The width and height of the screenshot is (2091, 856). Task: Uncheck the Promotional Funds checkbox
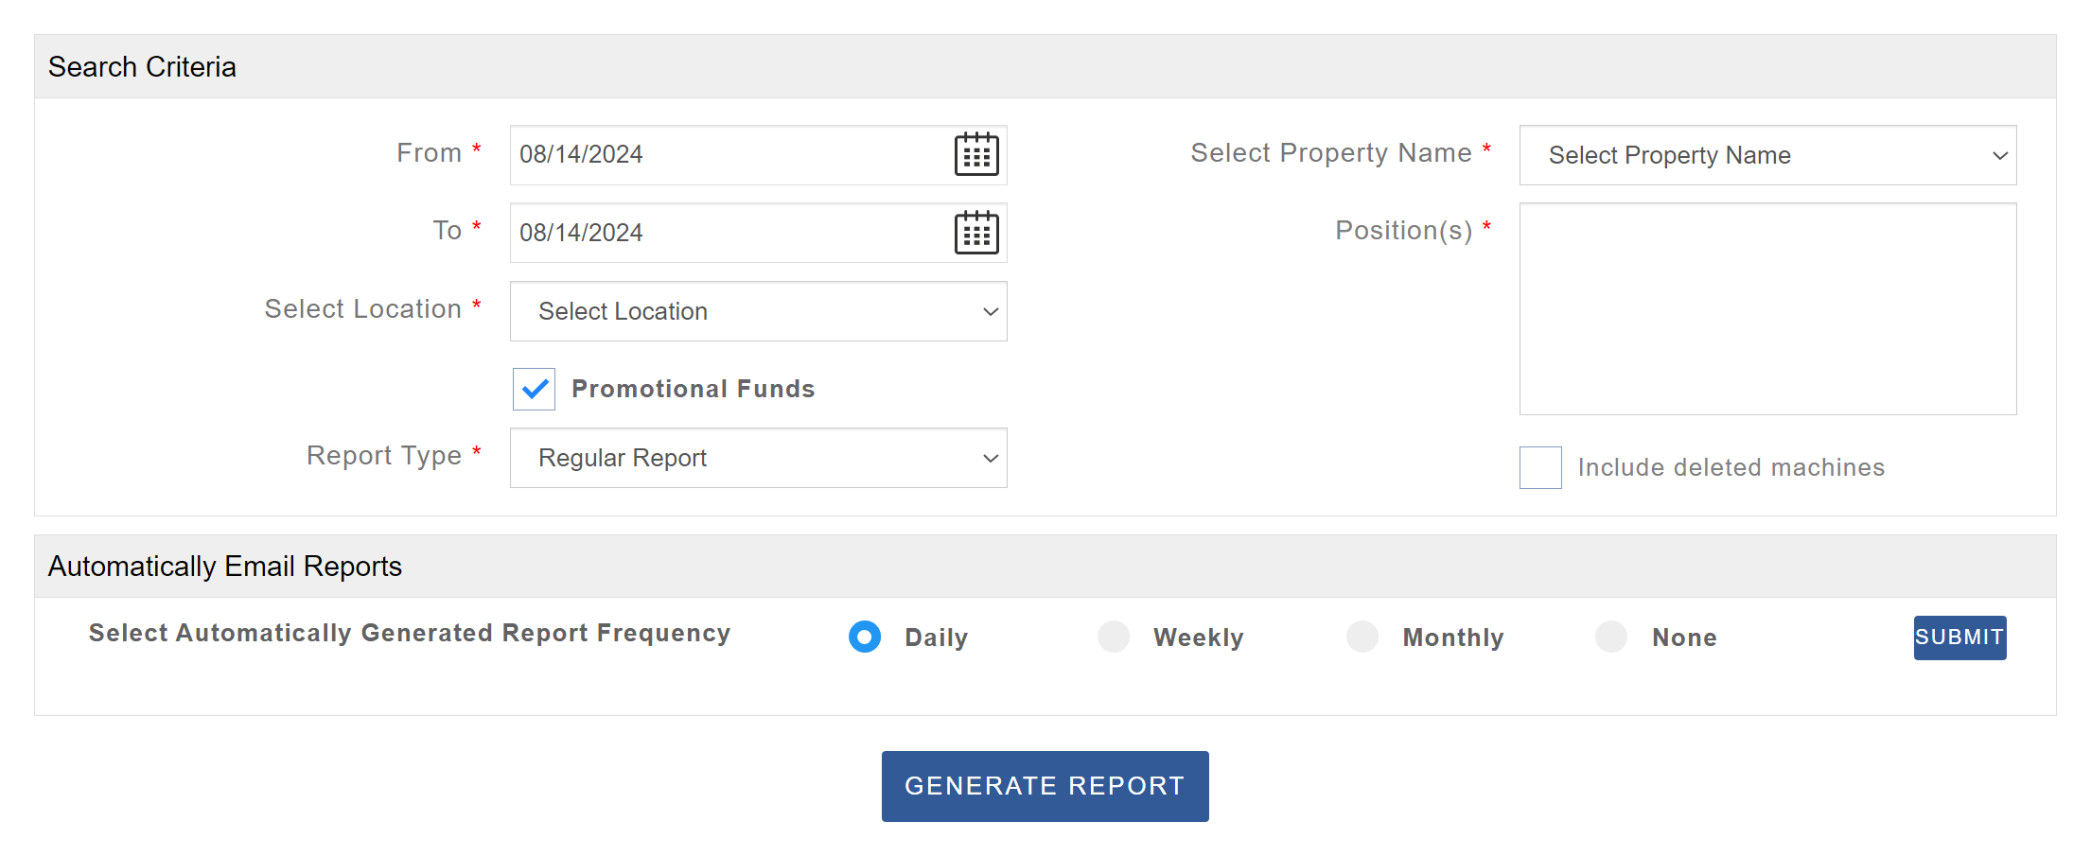[535, 389]
